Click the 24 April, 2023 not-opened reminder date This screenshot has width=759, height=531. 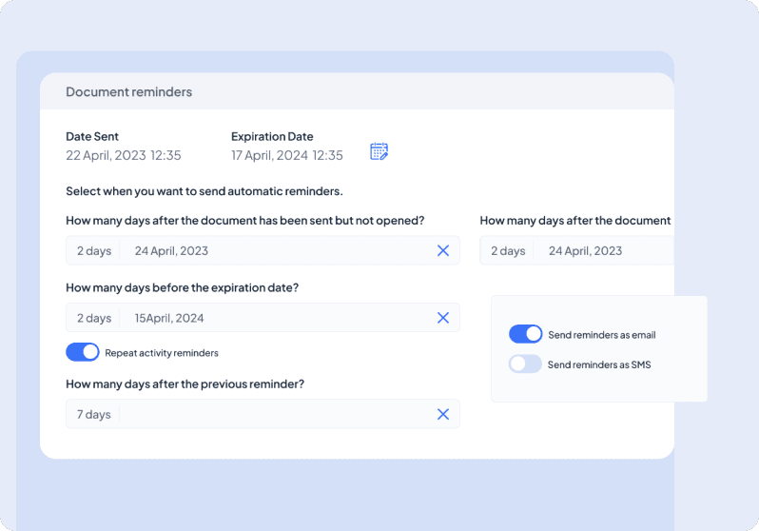[x=171, y=251]
